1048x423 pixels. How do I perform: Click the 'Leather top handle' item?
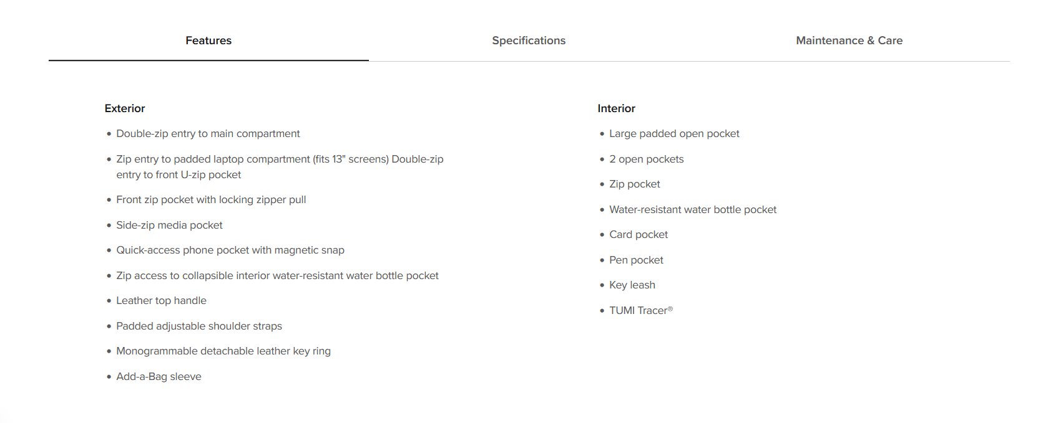pos(161,301)
